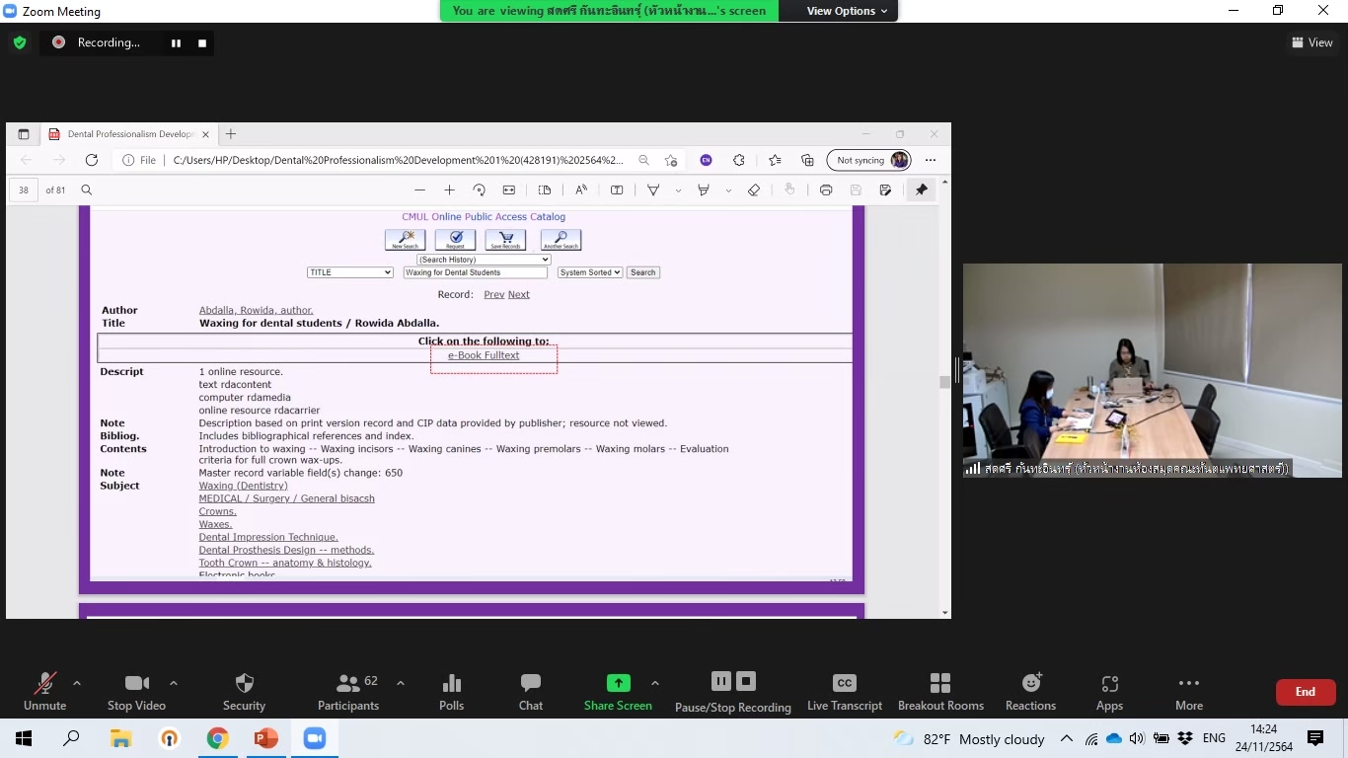Expand share options arrow beside Share Screen
1348x758 pixels.
click(x=654, y=683)
